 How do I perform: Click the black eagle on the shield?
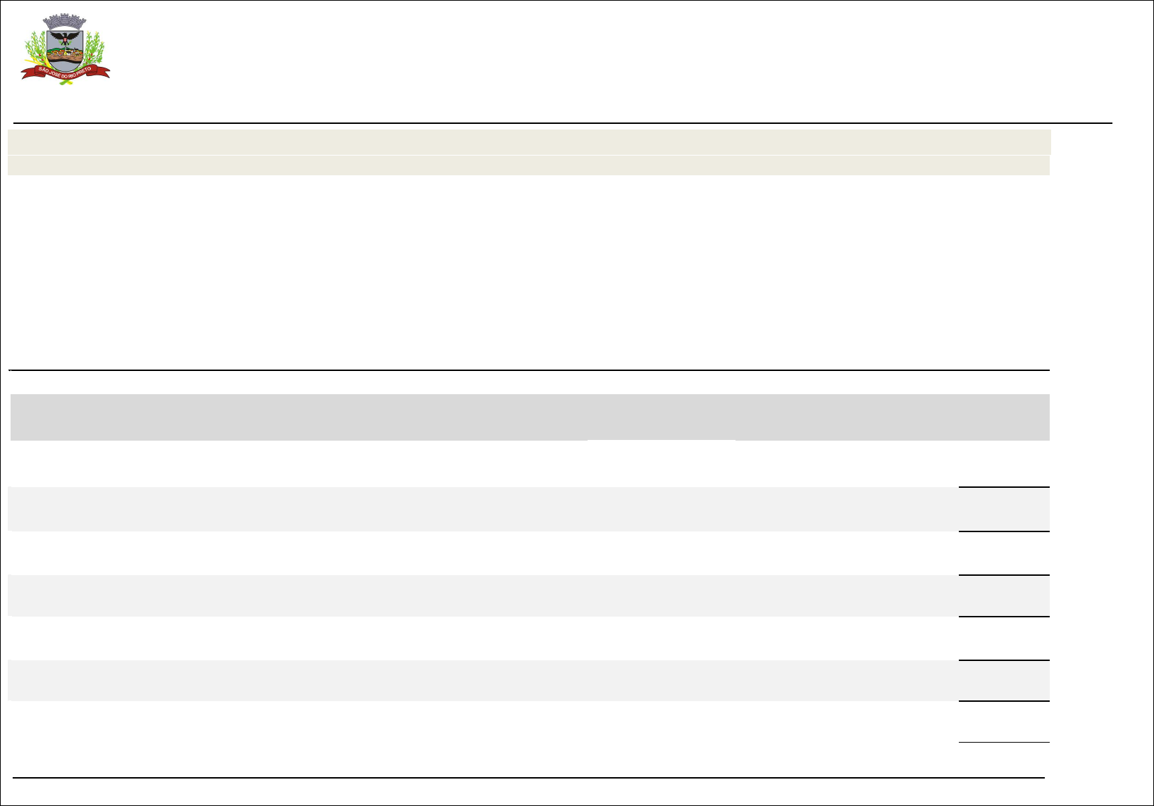click(x=66, y=37)
